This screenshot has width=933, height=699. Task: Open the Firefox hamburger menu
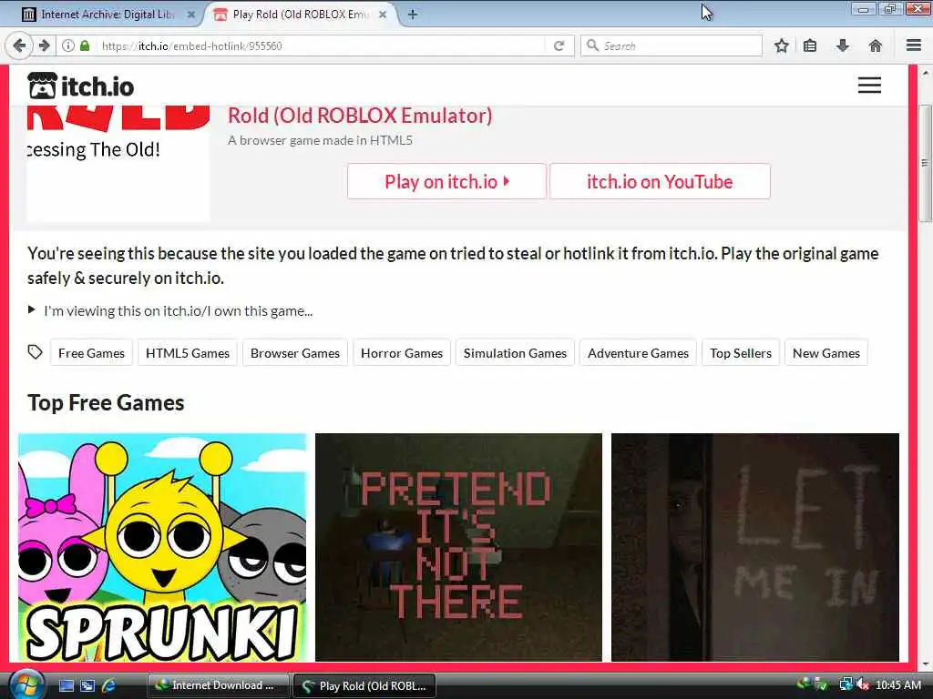(914, 46)
